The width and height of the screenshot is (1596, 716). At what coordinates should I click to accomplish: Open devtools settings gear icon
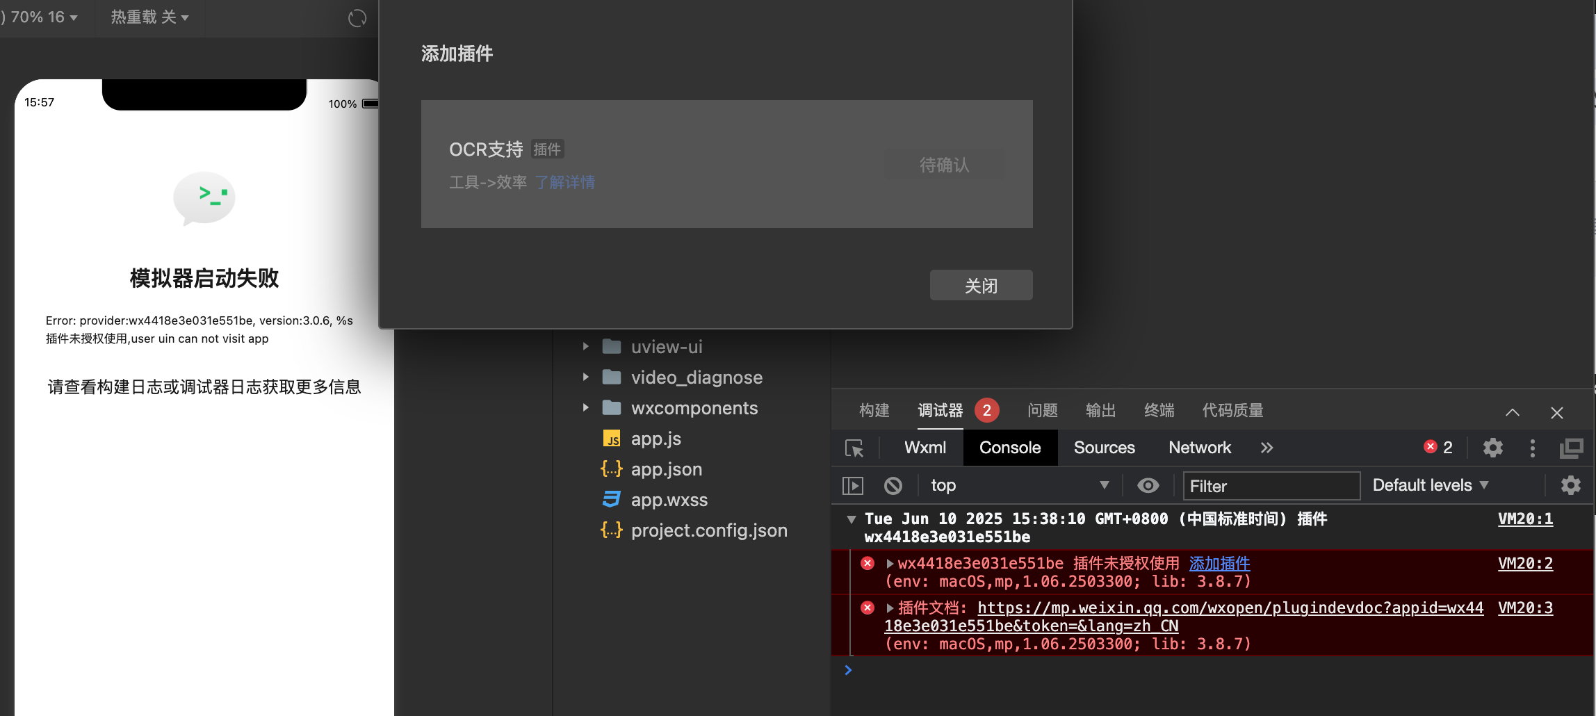coord(1493,448)
